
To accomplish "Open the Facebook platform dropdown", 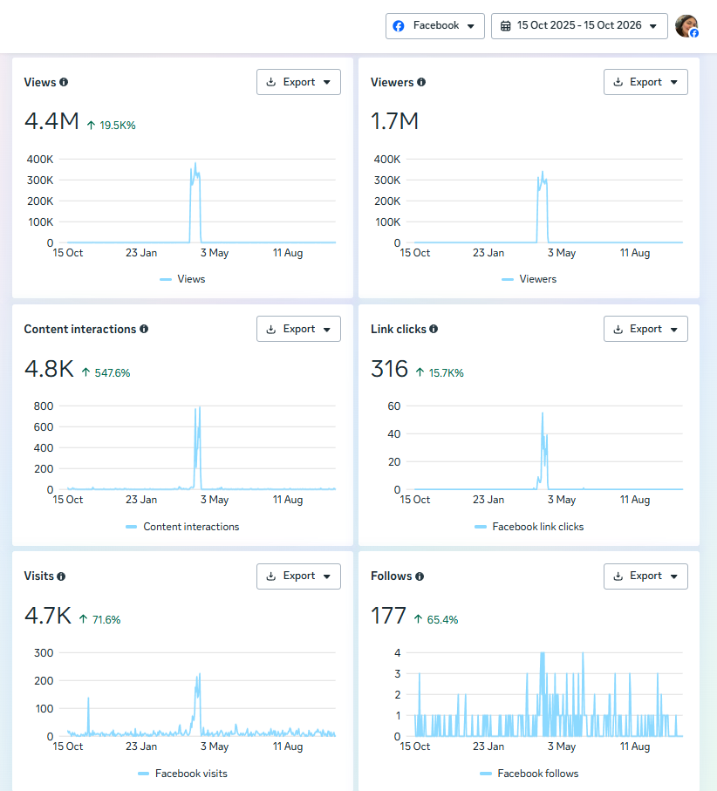I will click(435, 26).
